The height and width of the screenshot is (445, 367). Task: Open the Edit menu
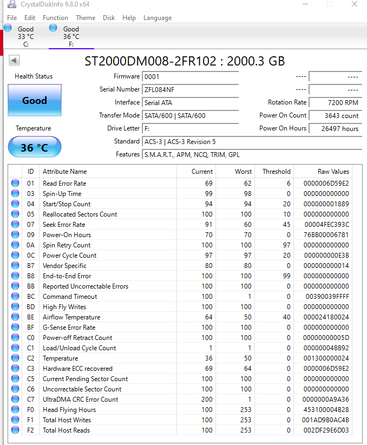[x=30, y=18]
